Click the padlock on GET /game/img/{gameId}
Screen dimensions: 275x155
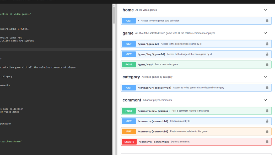click(x=267, y=54)
